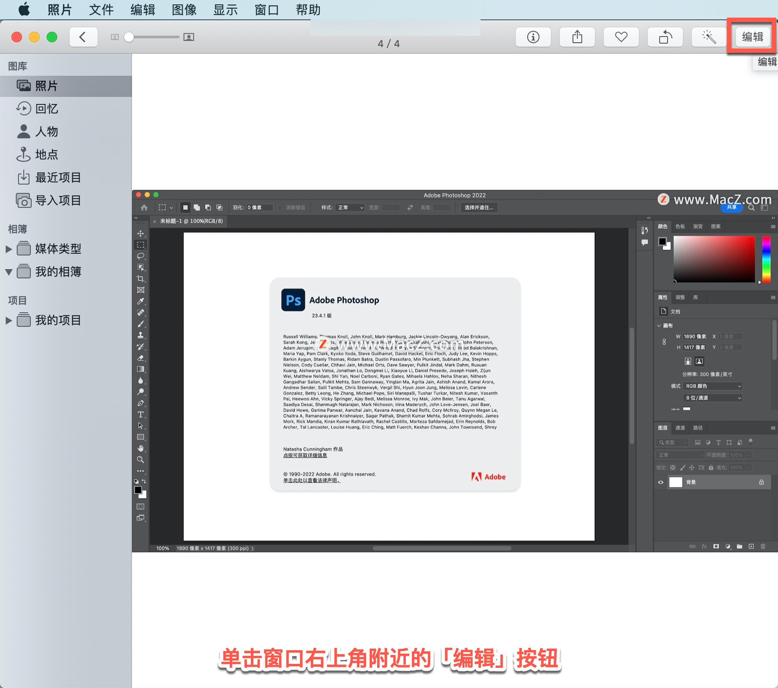Toggle the subtract-from-selection mode button in Photoshop
This screenshot has height=688, width=778.
[208, 207]
